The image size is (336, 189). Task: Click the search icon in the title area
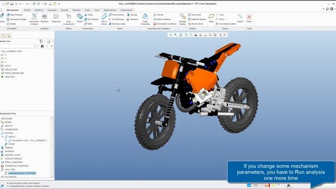point(328,9)
